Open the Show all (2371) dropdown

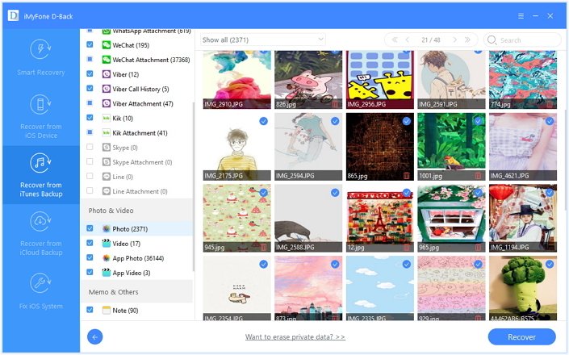pyautogui.click(x=263, y=40)
